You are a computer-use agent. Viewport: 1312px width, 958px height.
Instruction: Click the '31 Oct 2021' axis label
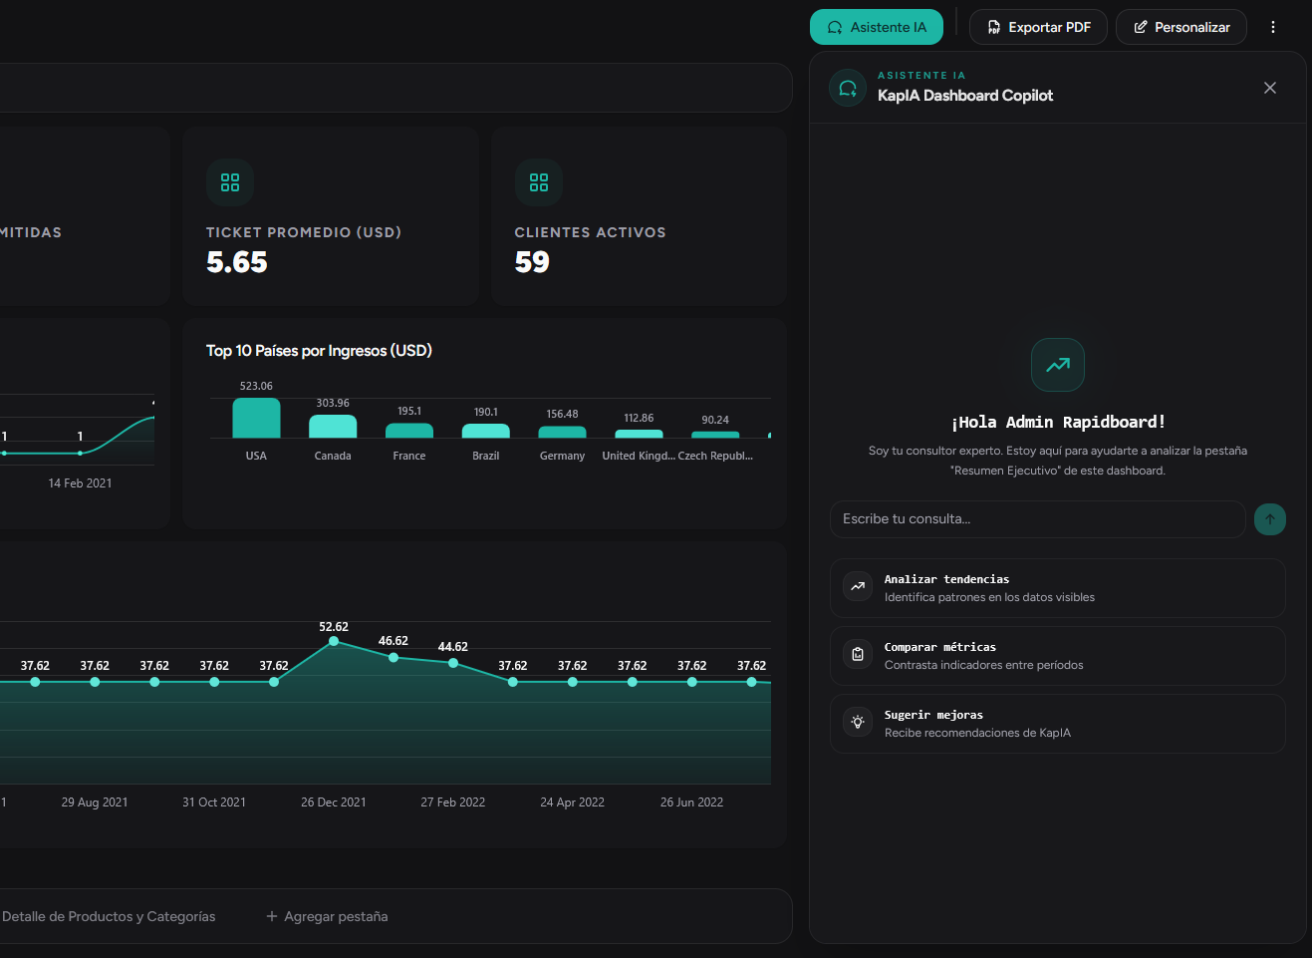pyautogui.click(x=214, y=802)
